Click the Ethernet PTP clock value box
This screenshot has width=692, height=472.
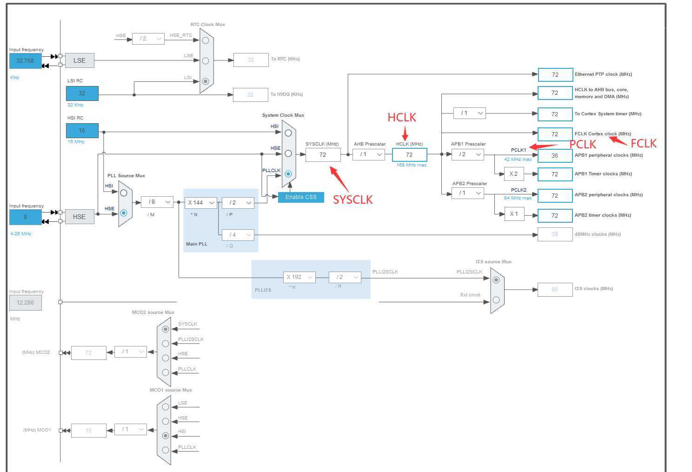tap(555, 75)
